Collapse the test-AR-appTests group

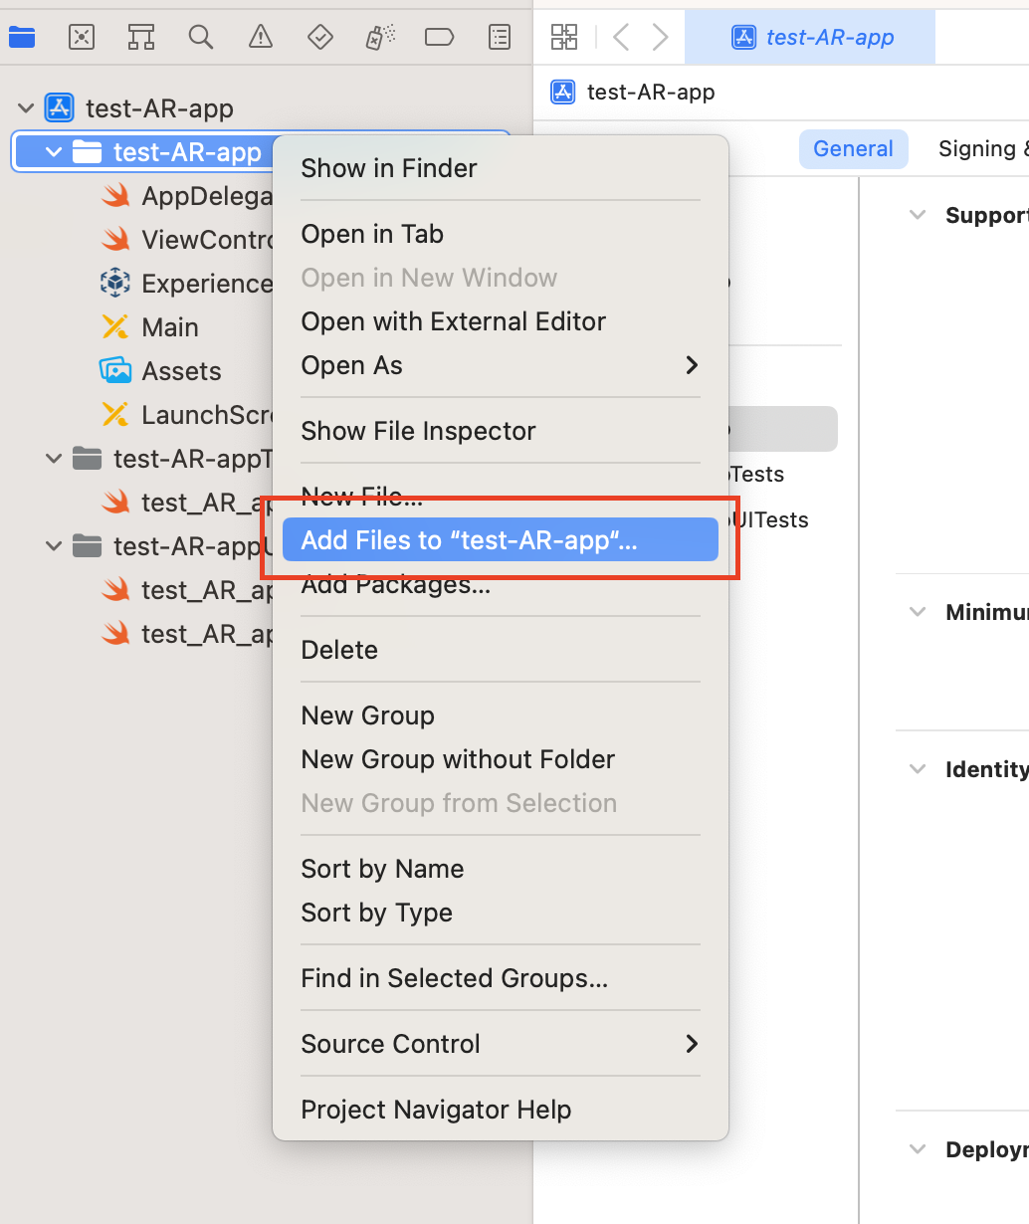tap(54, 459)
